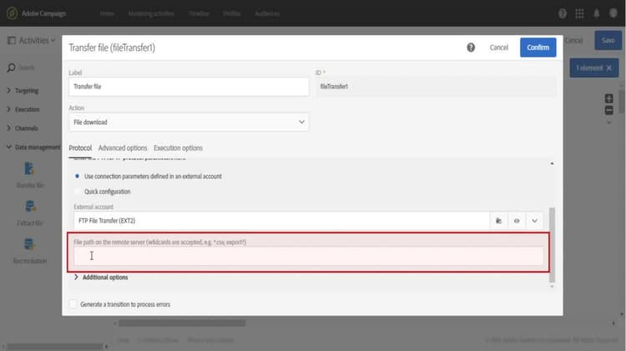Open the apps grid icon

[x=579, y=13]
